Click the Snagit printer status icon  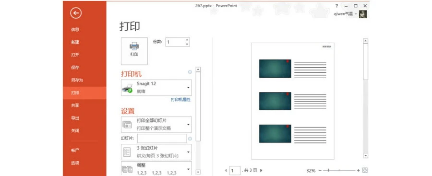coord(127,89)
